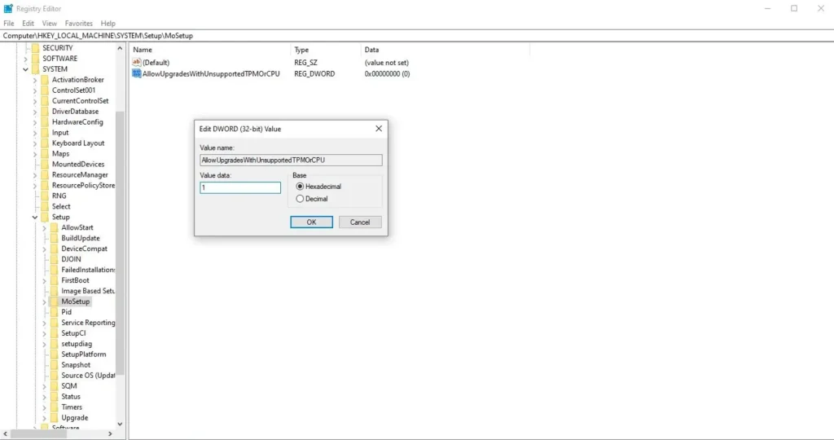Click the SYSTEM folder icon
The image size is (834, 440).
click(36, 69)
